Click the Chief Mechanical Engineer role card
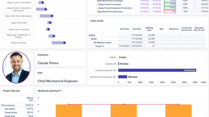The width and height of the screenshot is (209, 117). pyautogui.click(x=60, y=77)
